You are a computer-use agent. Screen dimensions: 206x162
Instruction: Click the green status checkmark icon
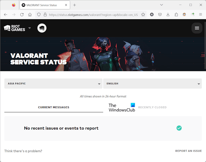179,128
